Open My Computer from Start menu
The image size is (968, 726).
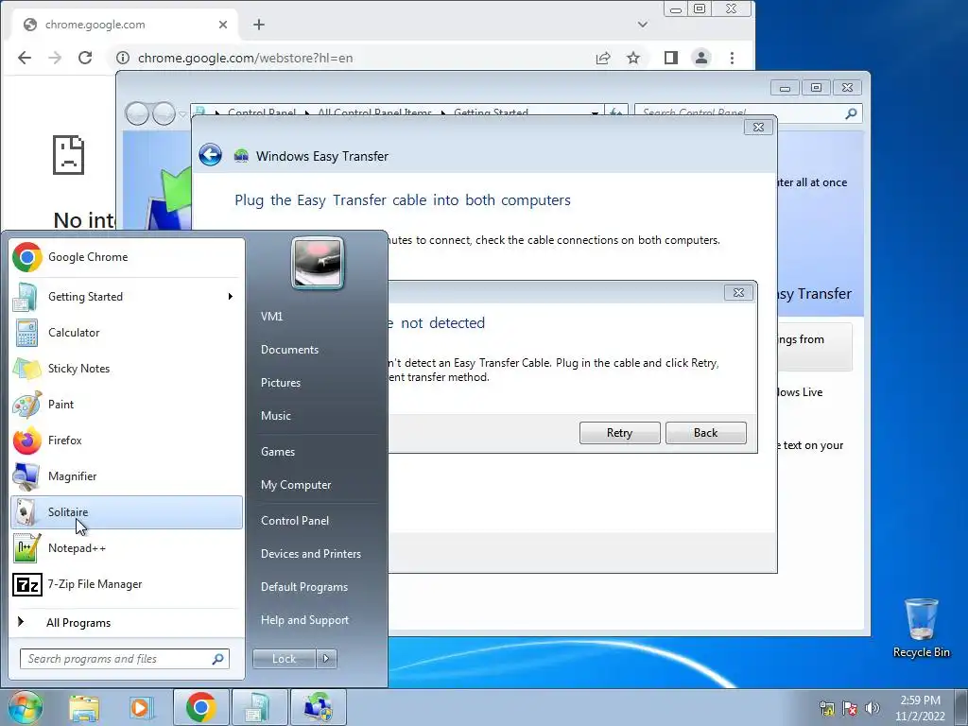pos(296,485)
